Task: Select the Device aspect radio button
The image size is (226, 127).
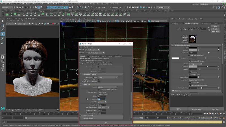Action: click(98, 94)
